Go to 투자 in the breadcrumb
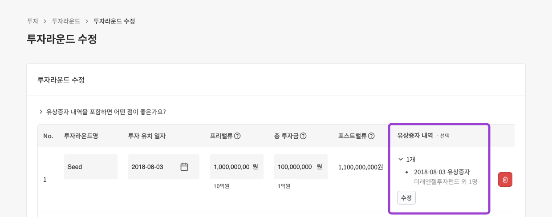 32,21
